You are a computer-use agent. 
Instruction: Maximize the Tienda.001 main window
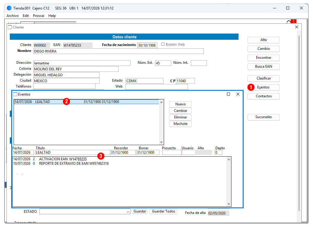point(288,8)
